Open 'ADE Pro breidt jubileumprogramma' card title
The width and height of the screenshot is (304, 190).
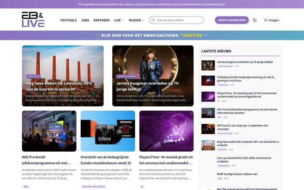coord(46,160)
